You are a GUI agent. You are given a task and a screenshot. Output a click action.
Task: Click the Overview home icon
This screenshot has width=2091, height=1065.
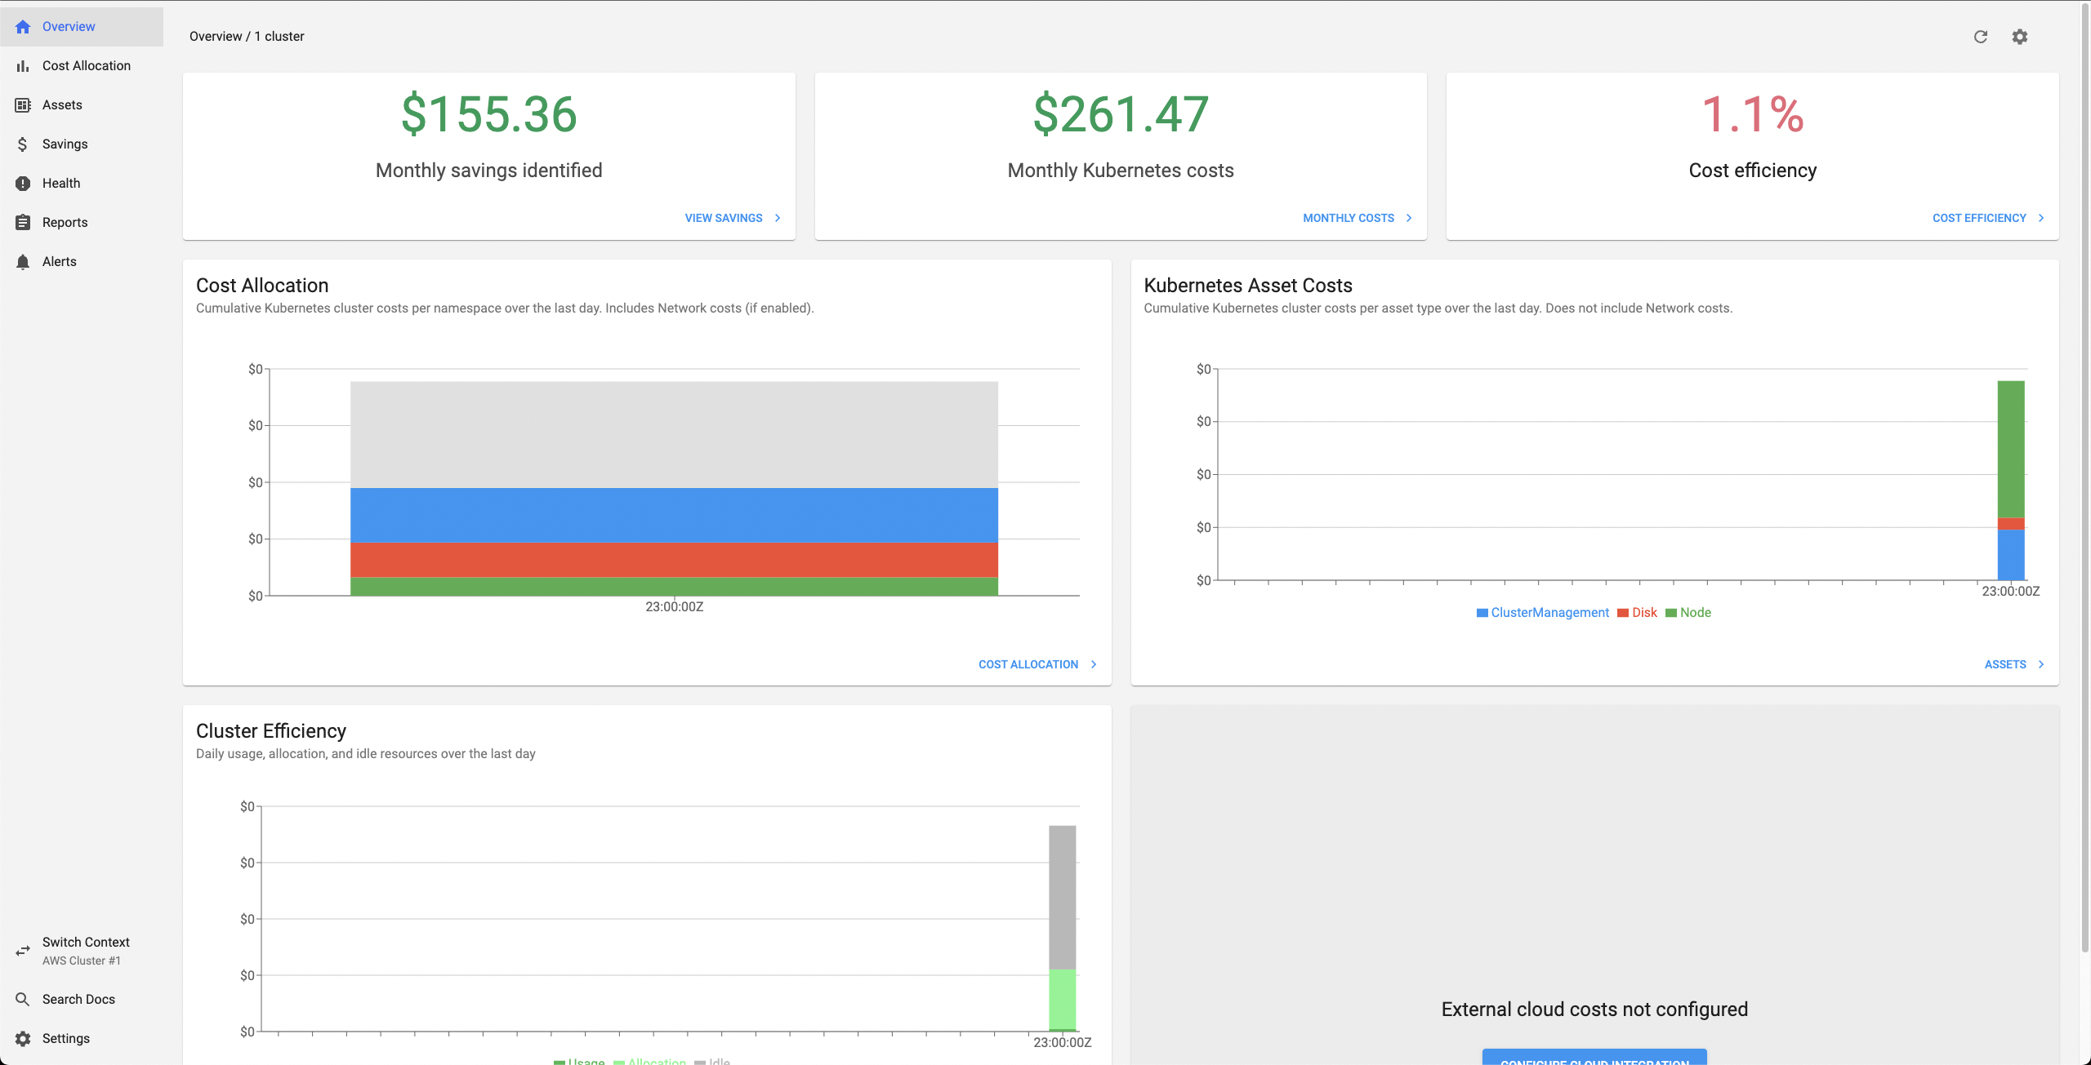click(x=23, y=27)
